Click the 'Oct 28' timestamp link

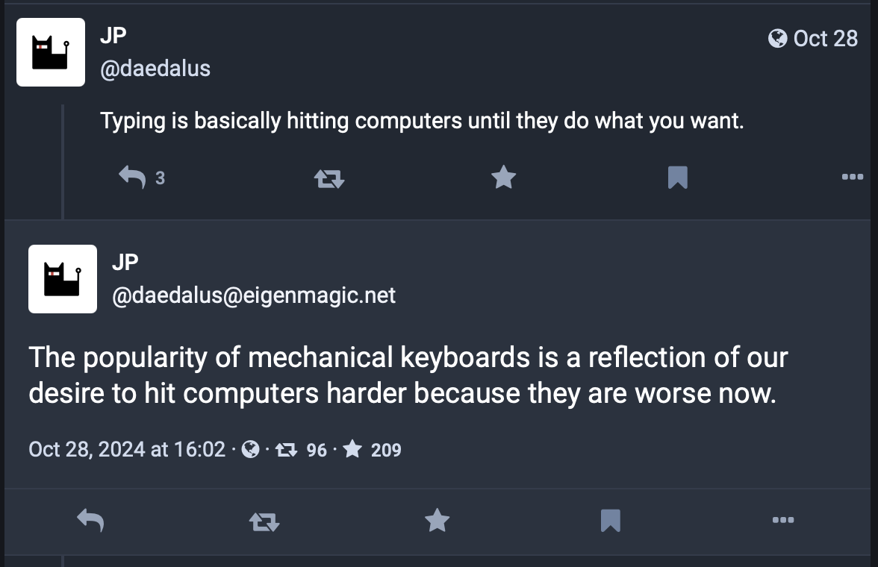click(x=825, y=38)
